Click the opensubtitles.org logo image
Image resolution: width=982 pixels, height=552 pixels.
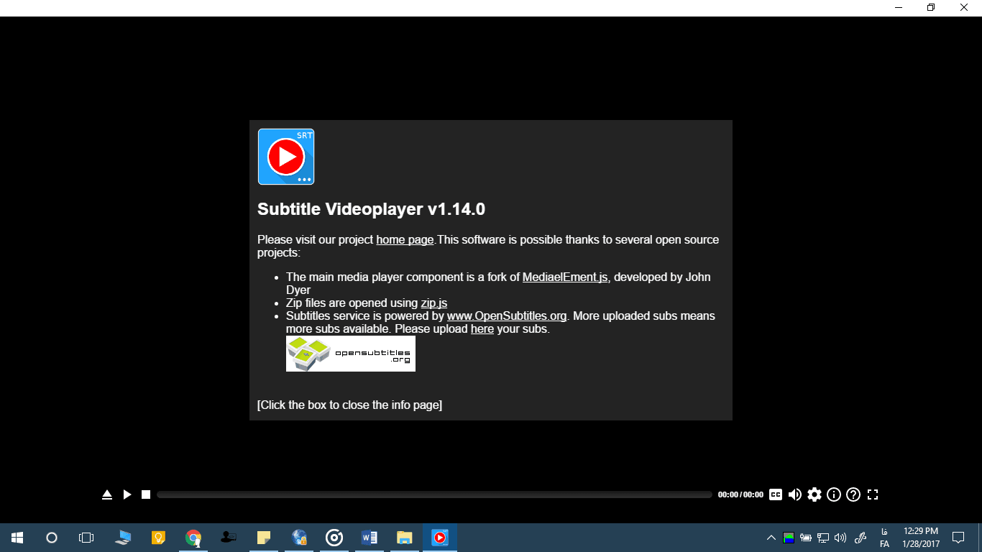pos(351,354)
